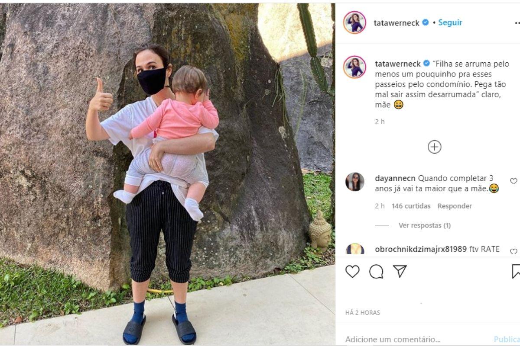Focus the Adicione um comentário field

point(416,340)
